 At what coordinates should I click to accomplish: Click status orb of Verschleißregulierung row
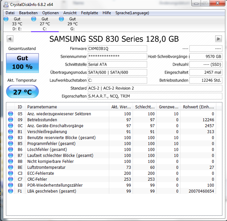click(11, 131)
